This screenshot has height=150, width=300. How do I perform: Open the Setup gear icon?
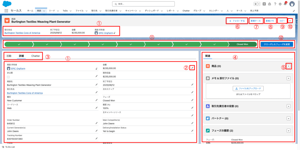(x=280, y=4)
